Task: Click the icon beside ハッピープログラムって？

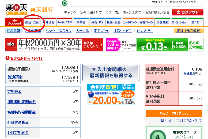Action: tap(162, 120)
